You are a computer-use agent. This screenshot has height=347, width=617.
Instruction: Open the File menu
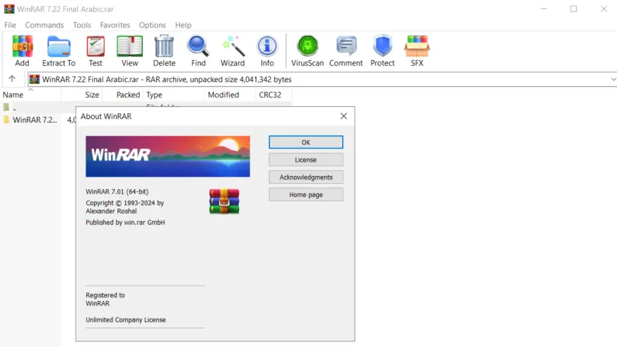pos(10,25)
